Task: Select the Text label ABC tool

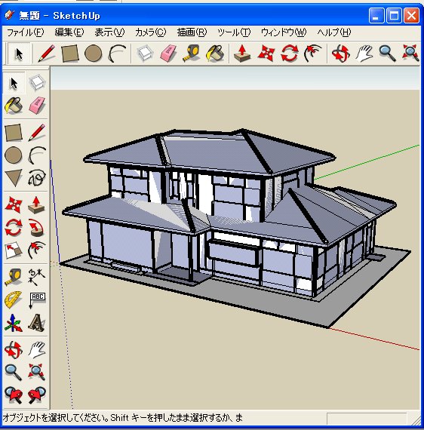Action: [x=37, y=299]
